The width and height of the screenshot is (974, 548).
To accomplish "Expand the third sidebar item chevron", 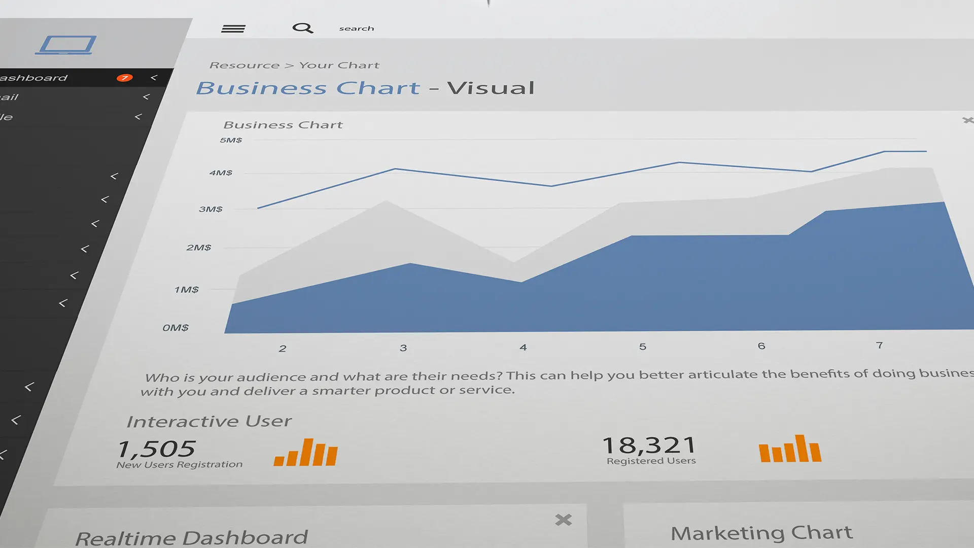I will (138, 117).
